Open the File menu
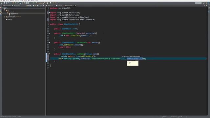The image size is (210, 118). [1, 1]
